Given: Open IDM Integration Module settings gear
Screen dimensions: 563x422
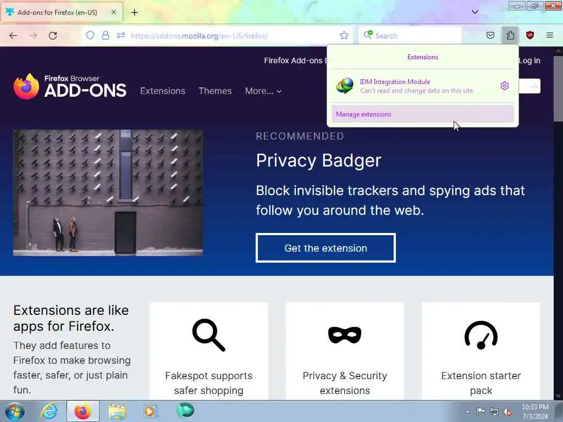Looking at the screenshot, I should pos(505,86).
